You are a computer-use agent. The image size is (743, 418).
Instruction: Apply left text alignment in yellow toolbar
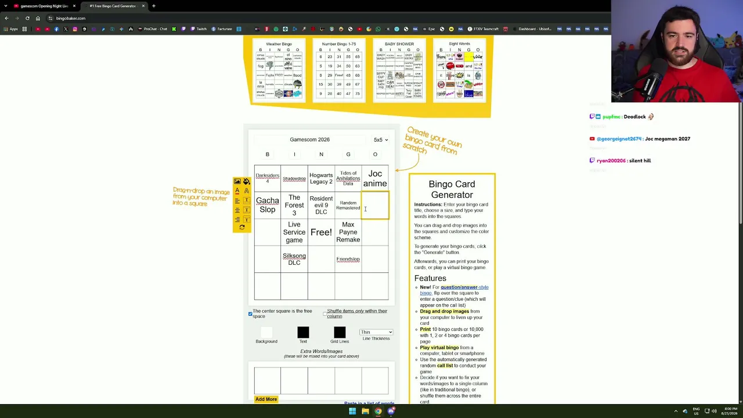(237, 201)
